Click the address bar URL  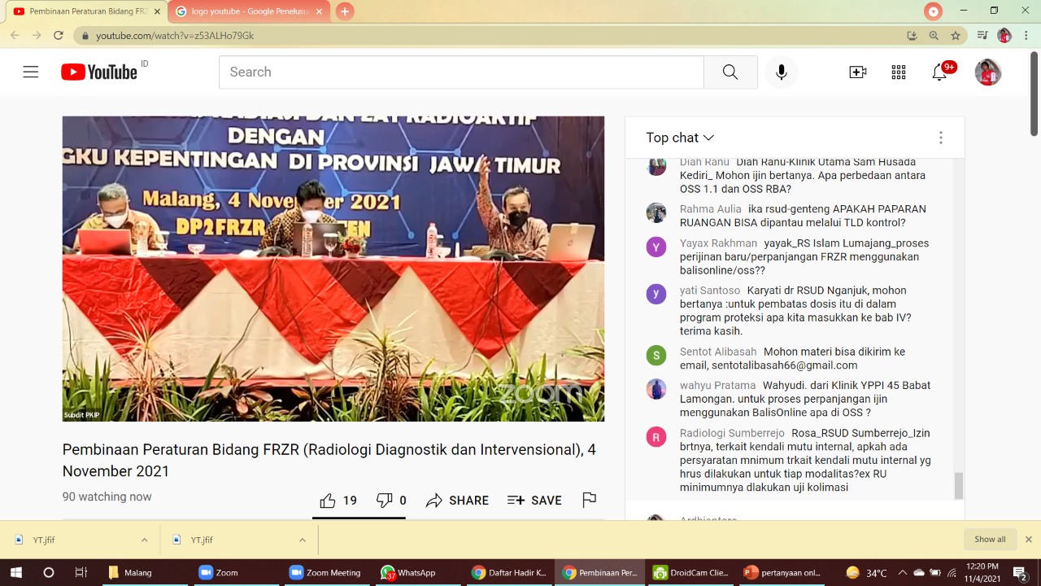(x=175, y=36)
